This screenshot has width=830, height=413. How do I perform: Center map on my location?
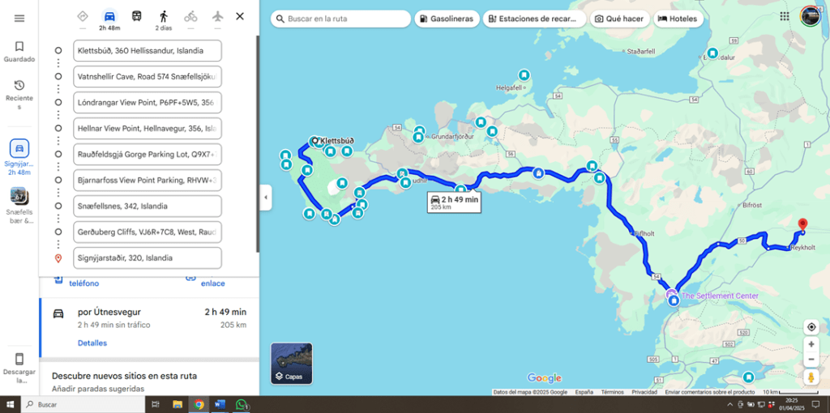[811, 327]
